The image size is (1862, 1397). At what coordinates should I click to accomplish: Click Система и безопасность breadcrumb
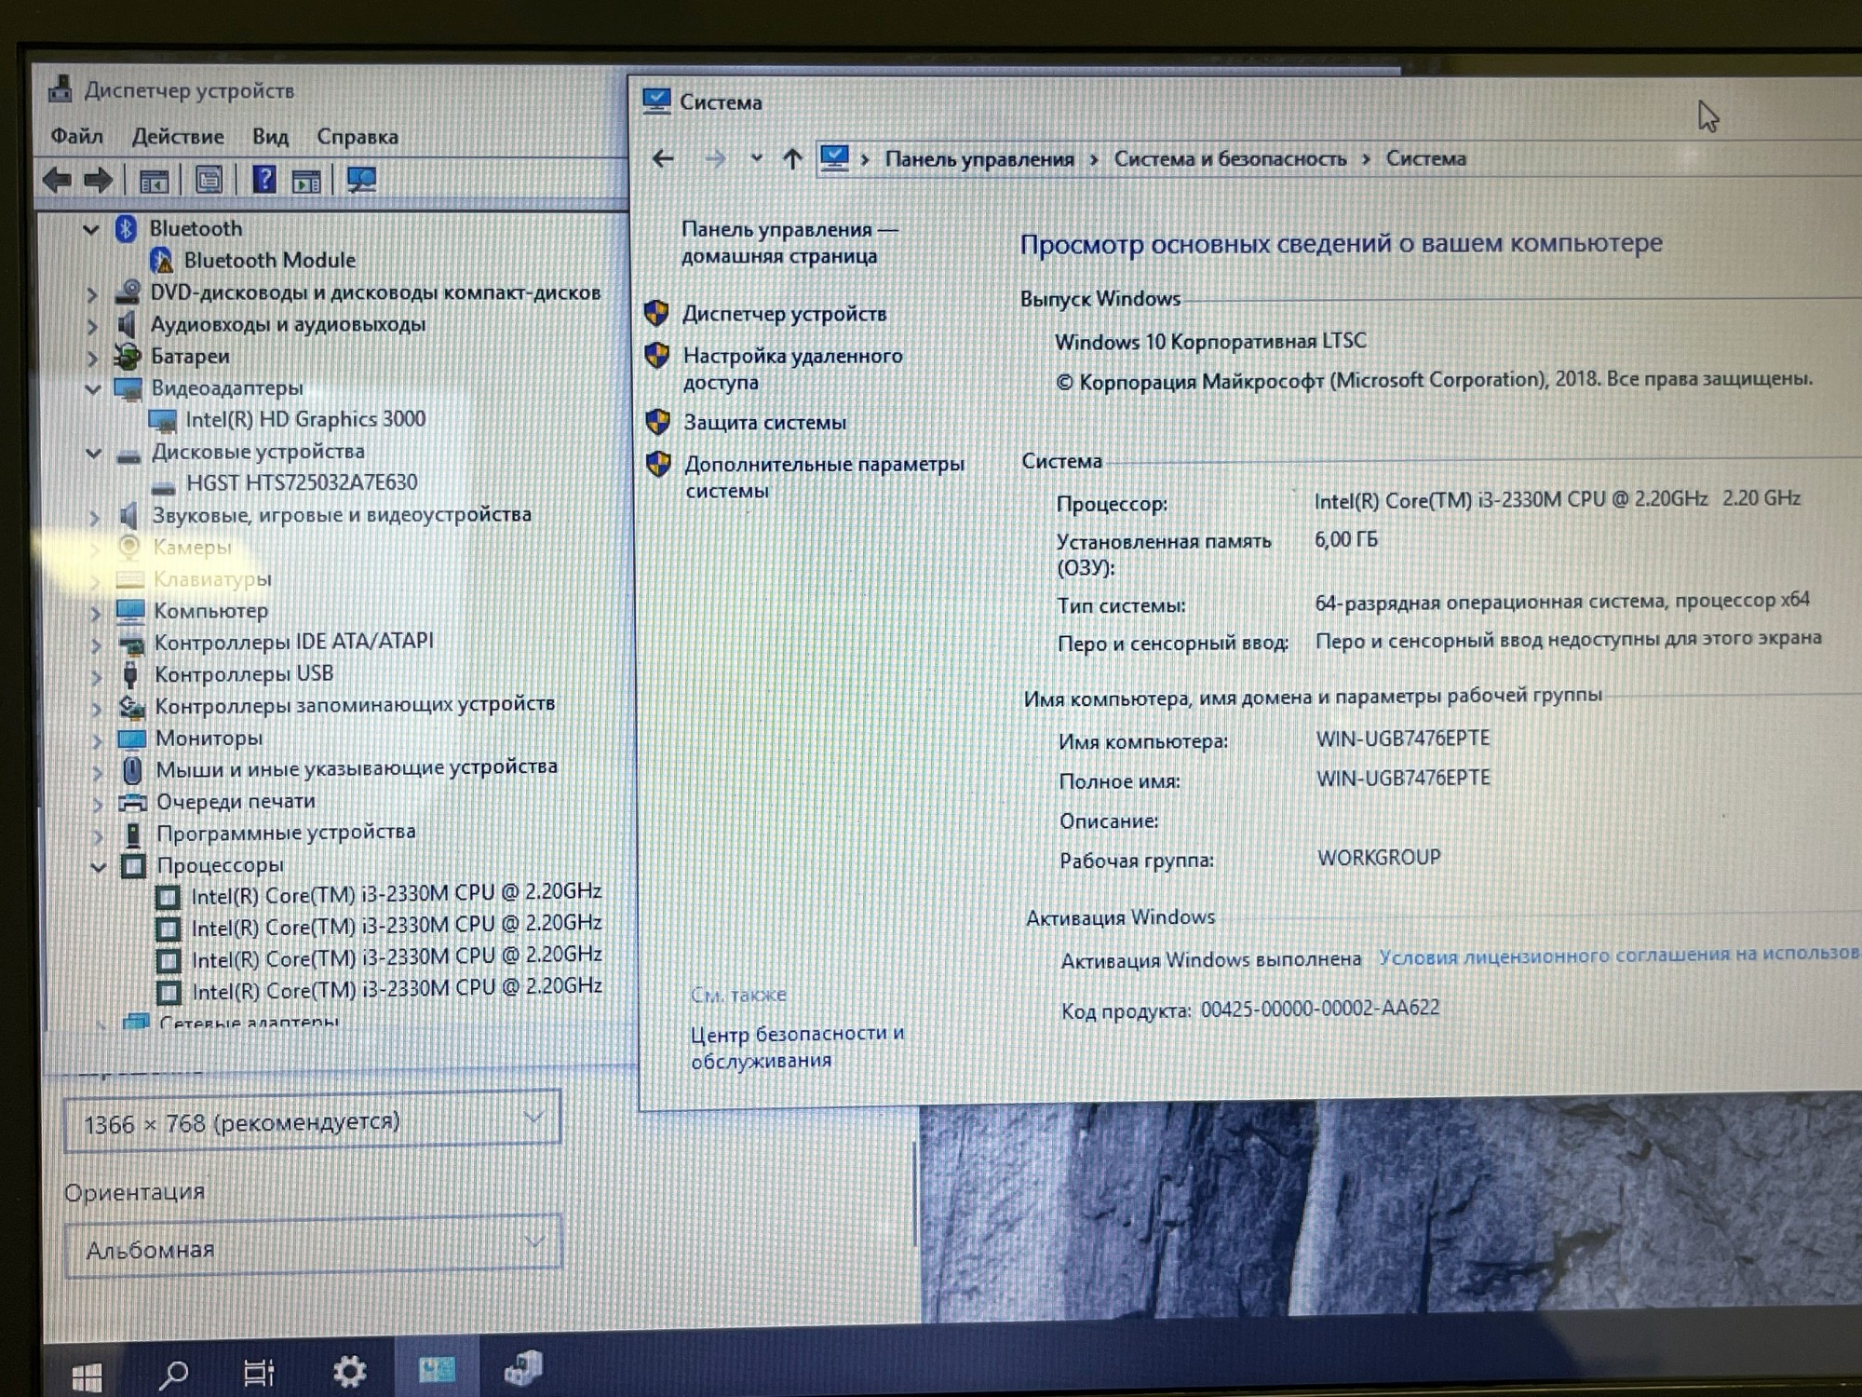pos(1230,159)
